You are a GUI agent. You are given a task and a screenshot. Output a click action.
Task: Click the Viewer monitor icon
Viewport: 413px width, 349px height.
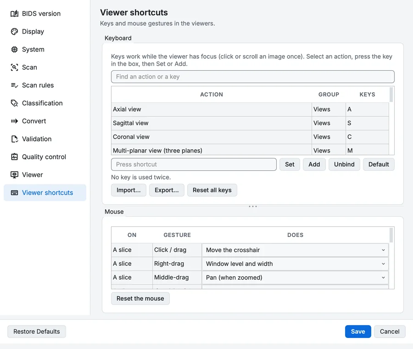point(15,175)
